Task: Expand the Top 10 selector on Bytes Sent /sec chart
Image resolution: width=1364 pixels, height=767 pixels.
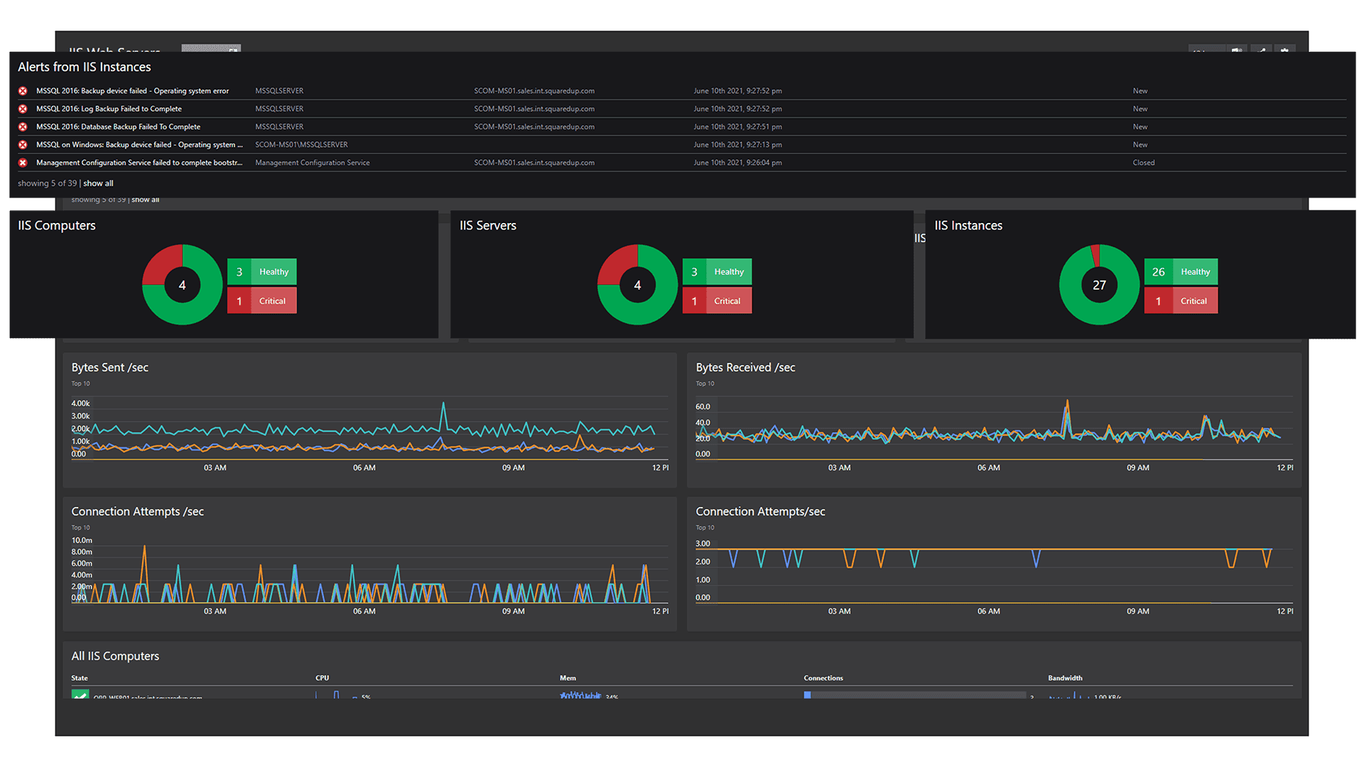Action: [80, 383]
